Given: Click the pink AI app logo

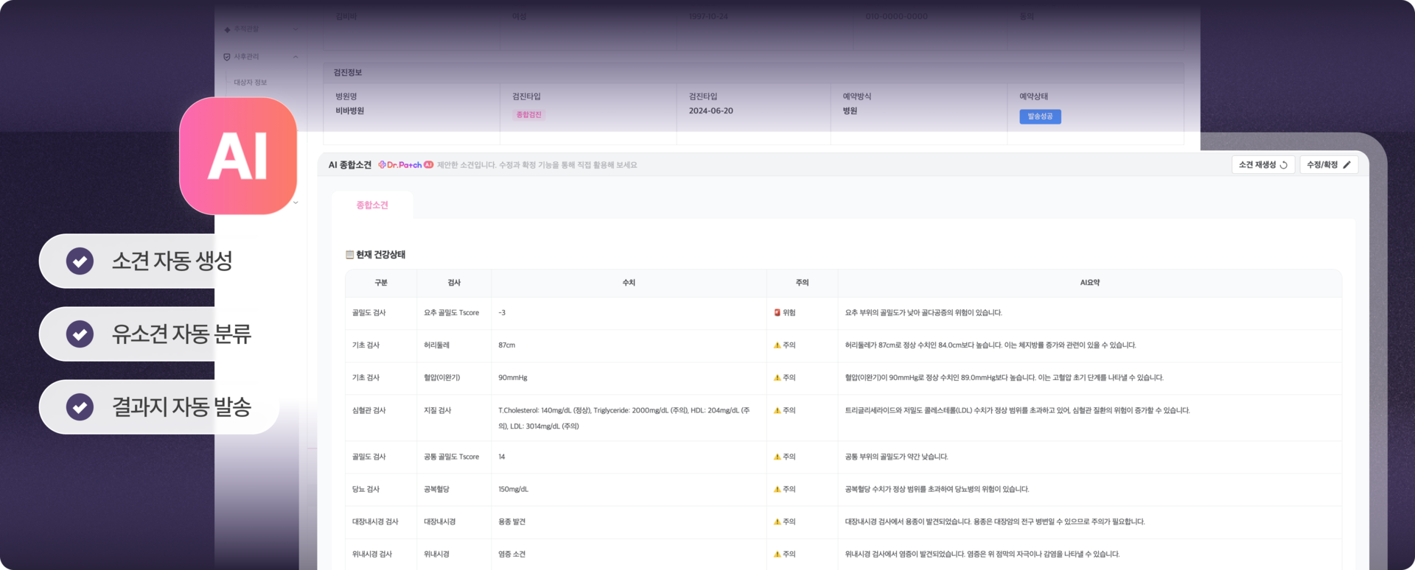Looking at the screenshot, I should pyautogui.click(x=238, y=156).
